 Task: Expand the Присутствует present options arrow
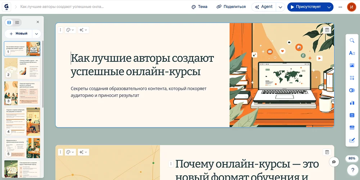[x=329, y=7]
